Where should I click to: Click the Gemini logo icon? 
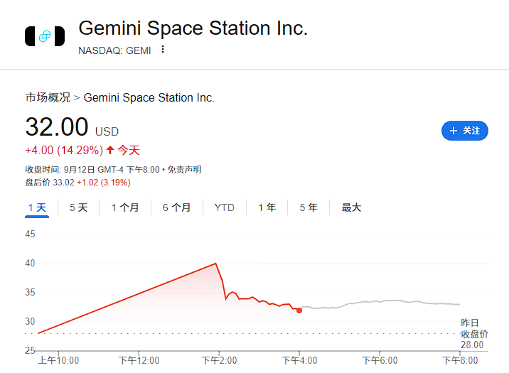(45, 36)
